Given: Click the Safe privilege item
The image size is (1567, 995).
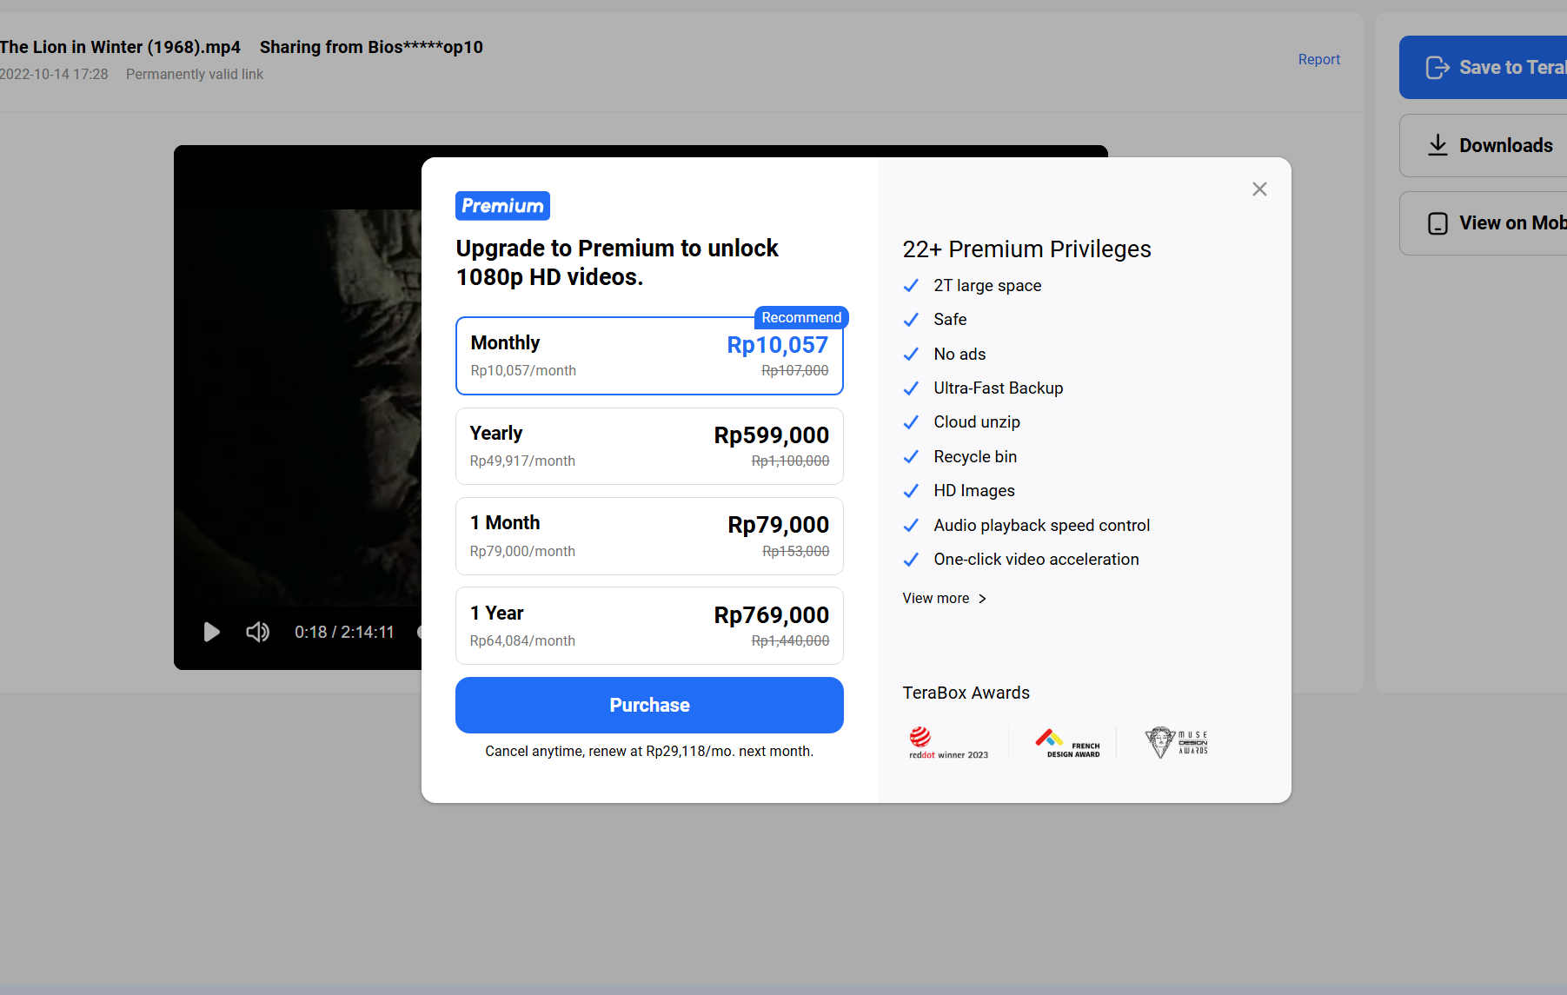Looking at the screenshot, I should 950,320.
